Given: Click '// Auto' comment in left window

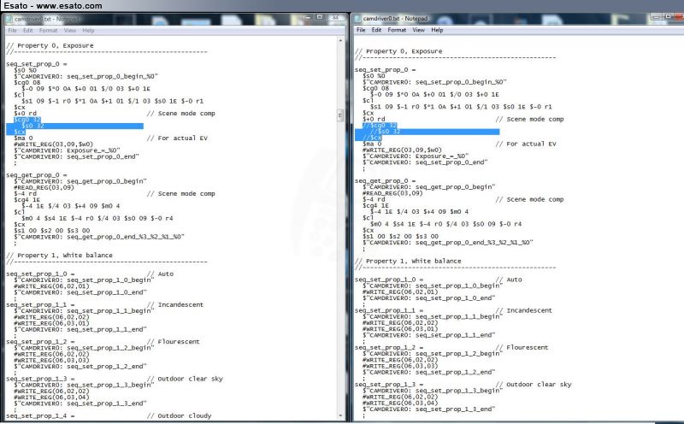Looking at the screenshot, I should 160,274.
